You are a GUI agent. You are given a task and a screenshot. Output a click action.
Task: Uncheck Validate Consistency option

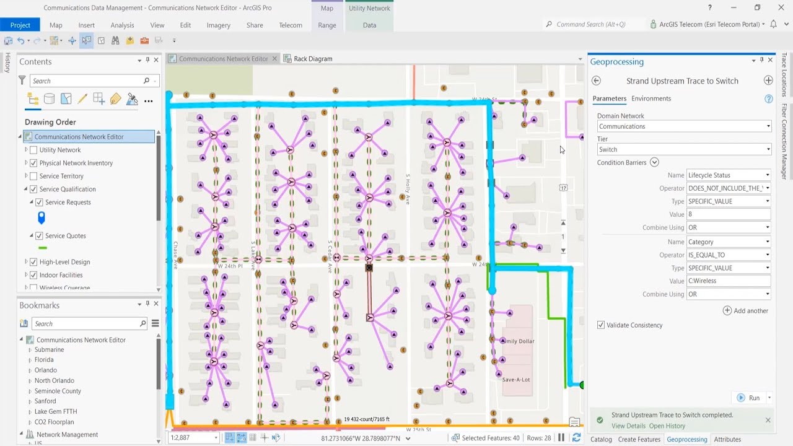[x=601, y=325]
